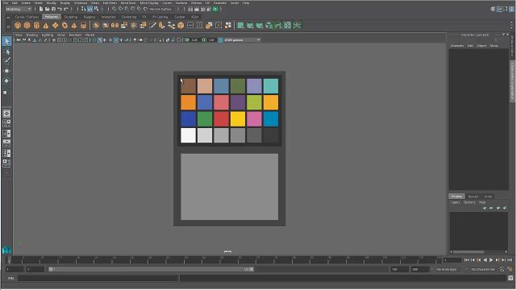Create a polygon cylinder from the shelf

(36, 25)
